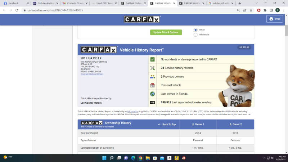Click the Print button
288x162 pixels.
click(275, 19)
